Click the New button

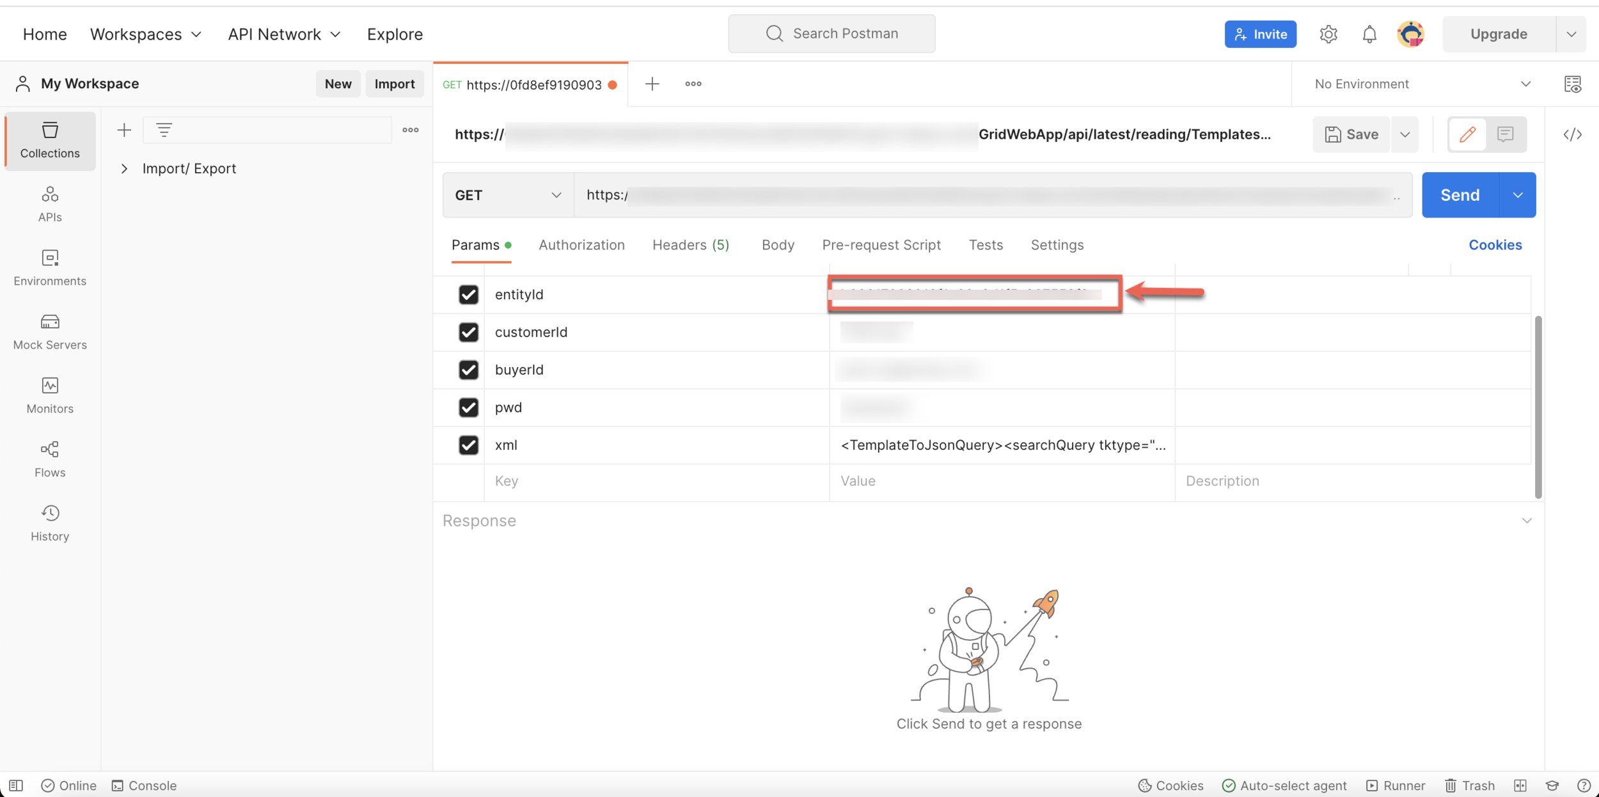[x=338, y=84]
